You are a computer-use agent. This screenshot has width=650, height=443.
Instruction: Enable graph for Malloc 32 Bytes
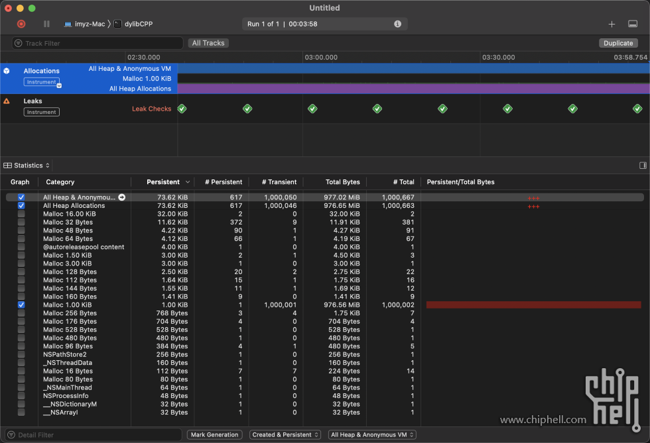click(x=21, y=222)
